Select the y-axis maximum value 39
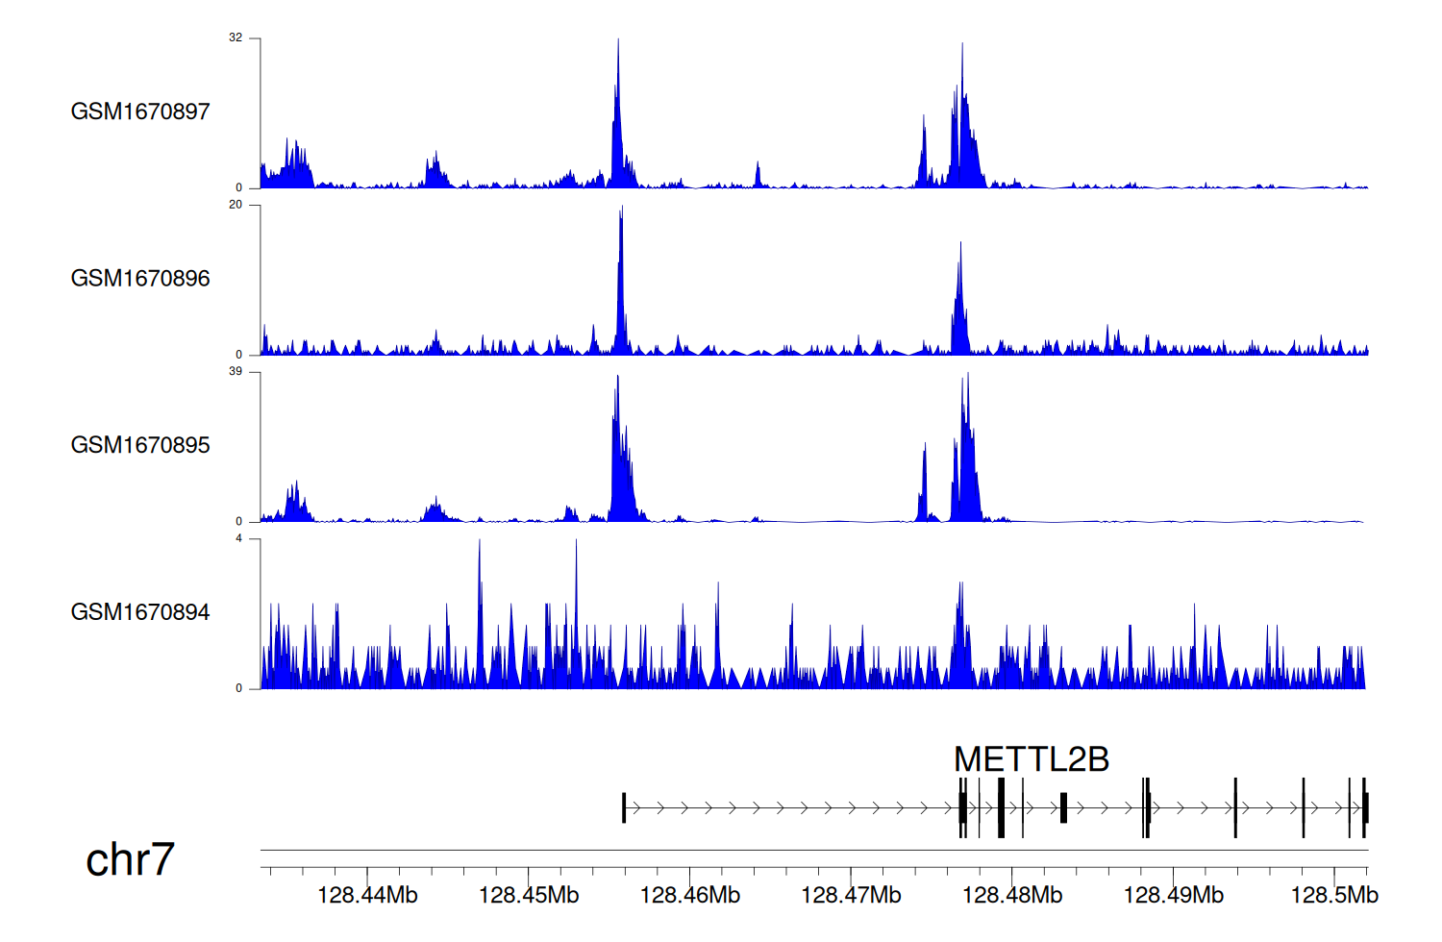This screenshot has height=942, width=1442. click(x=236, y=372)
